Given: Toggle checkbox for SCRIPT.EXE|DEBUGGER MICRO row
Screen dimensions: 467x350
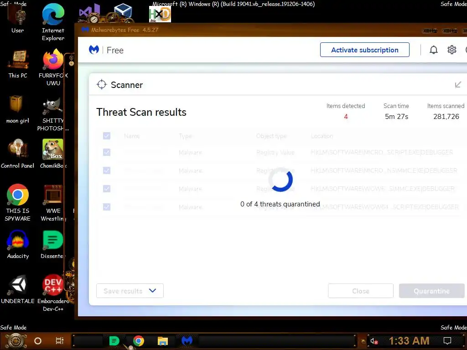Looking at the screenshot, I should tap(107, 152).
